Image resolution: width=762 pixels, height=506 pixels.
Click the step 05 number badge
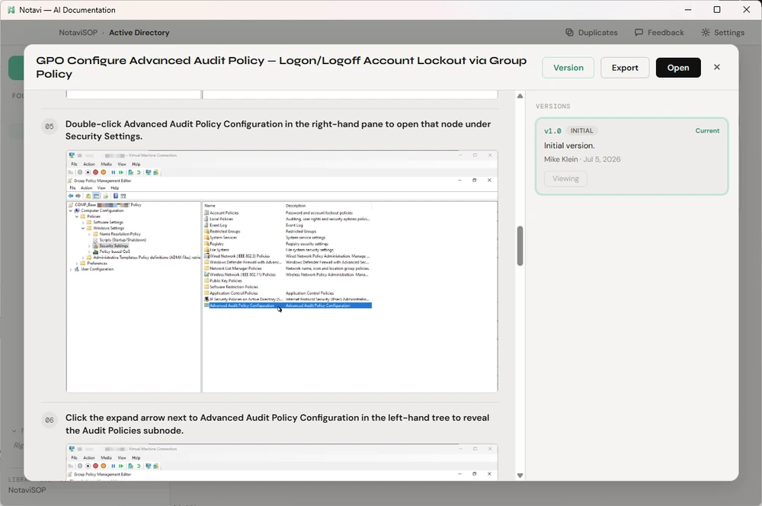(x=50, y=126)
